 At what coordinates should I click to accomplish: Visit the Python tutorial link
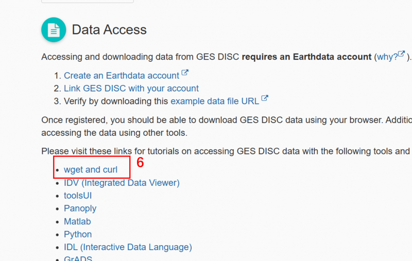click(77, 234)
